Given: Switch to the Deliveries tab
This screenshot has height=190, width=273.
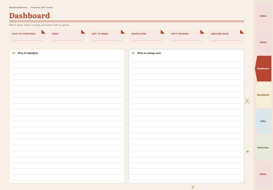Looking at the screenshot, I should [263, 148].
